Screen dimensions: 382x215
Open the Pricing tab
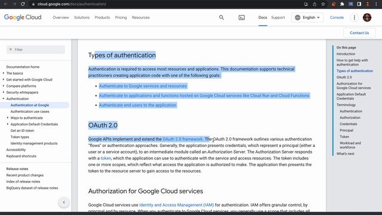[121, 17]
